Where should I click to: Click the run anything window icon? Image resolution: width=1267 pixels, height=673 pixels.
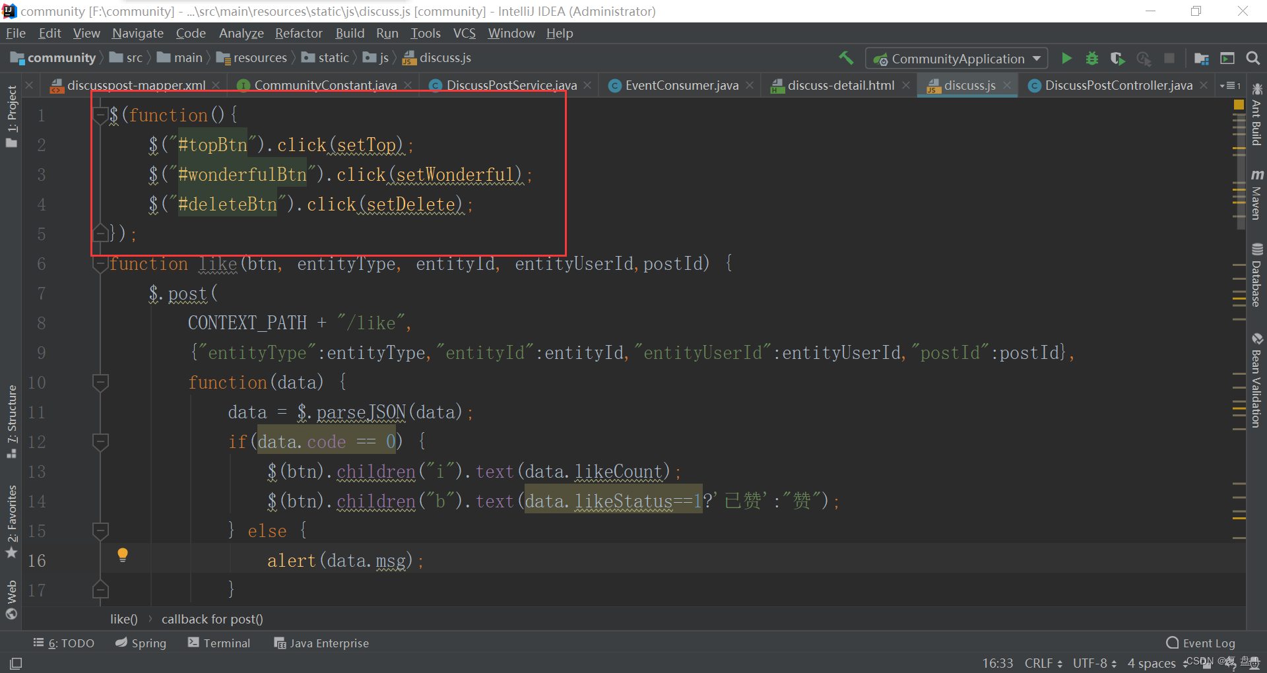pos(1227,58)
